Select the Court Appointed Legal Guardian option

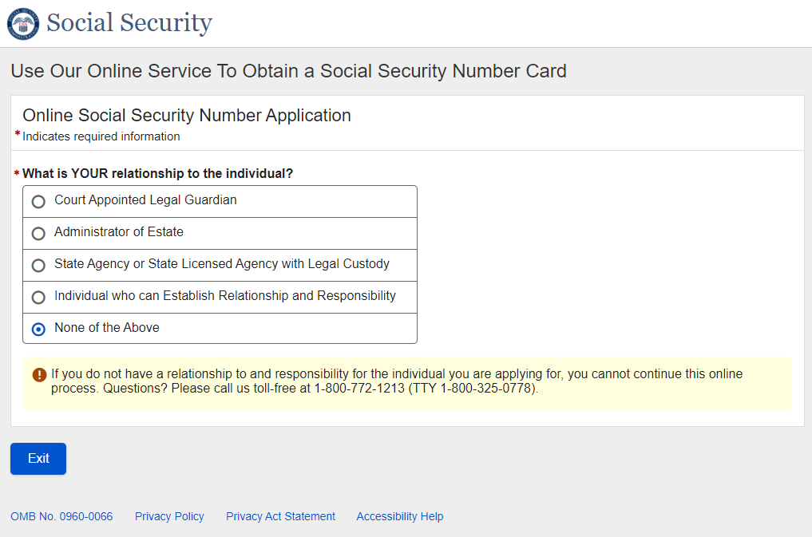pyautogui.click(x=38, y=202)
